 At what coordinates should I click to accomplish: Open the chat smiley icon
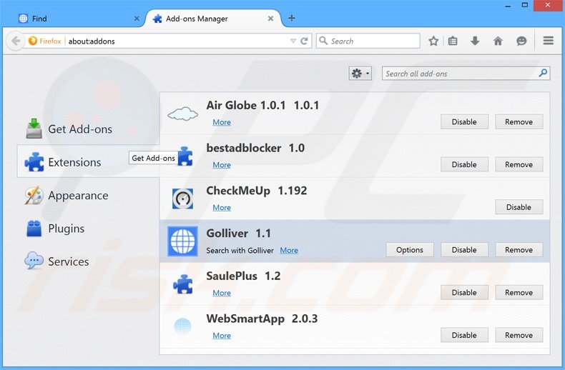tap(521, 41)
